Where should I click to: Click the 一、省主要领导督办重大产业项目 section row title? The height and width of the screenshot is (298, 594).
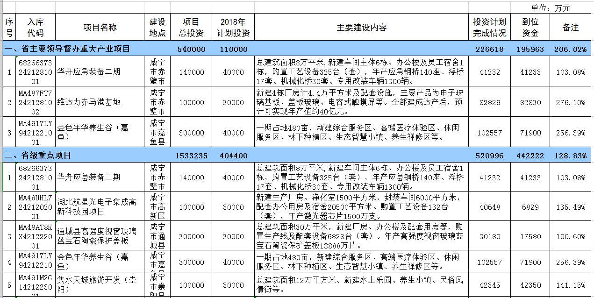67,49
